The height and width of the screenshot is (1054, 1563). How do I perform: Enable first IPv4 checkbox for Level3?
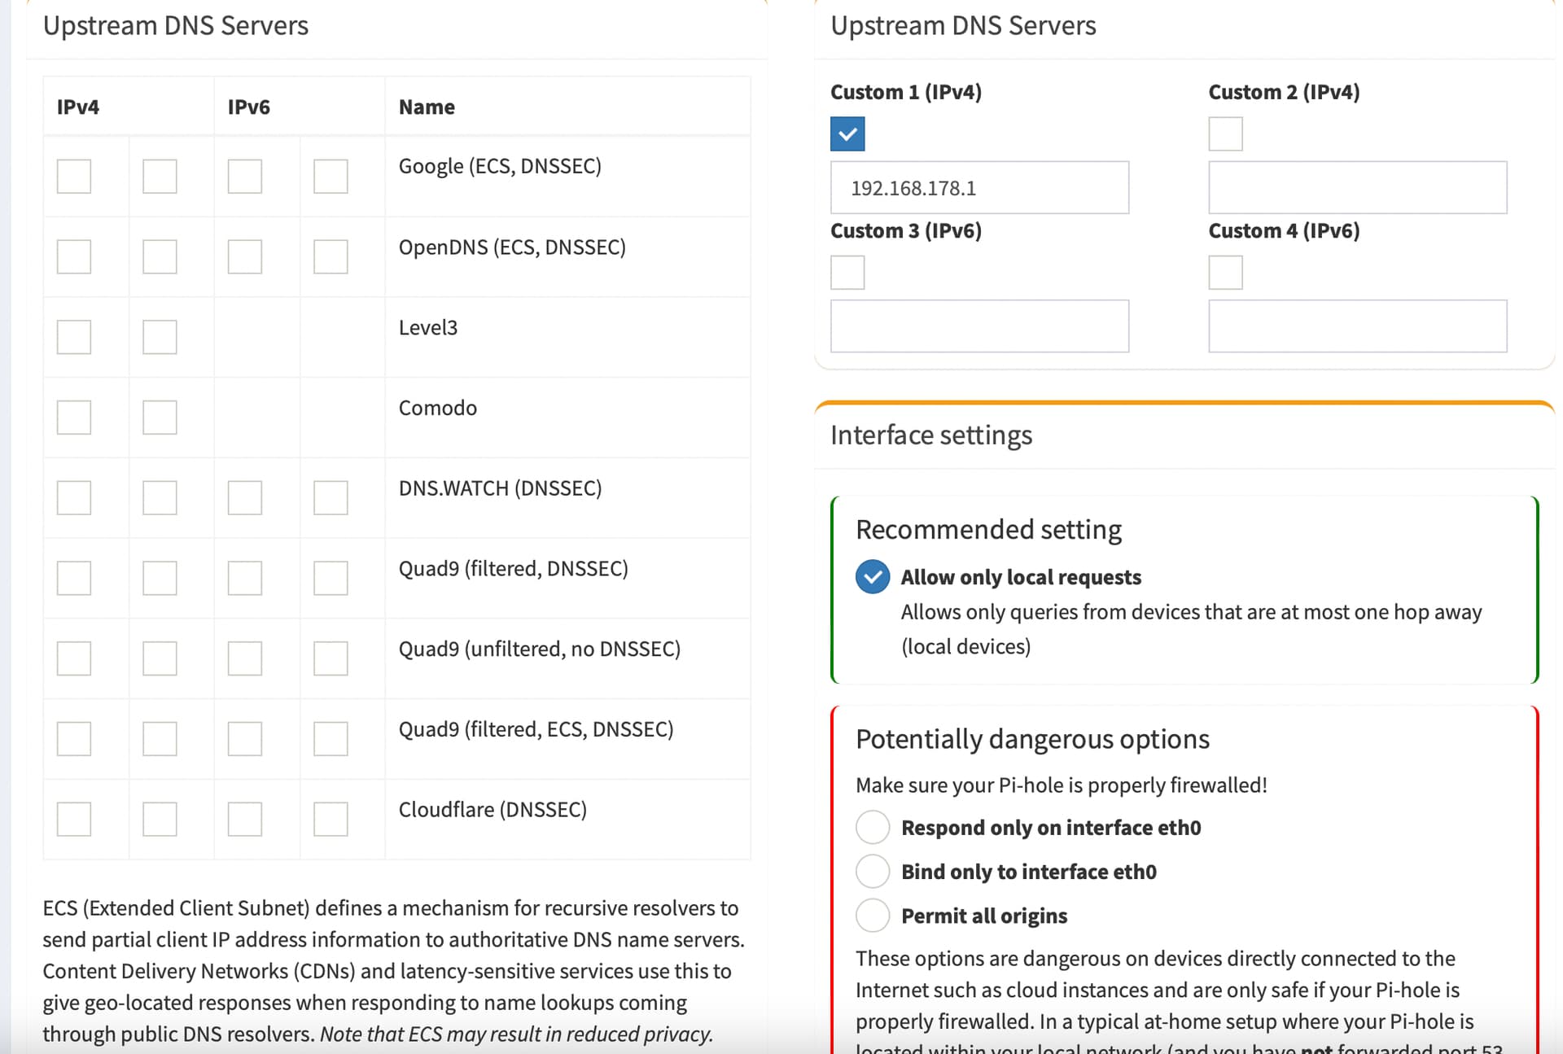click(x=74, y=337)
